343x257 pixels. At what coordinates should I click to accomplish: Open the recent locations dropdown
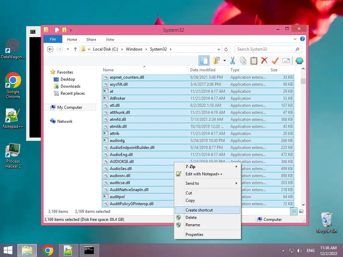68,49
